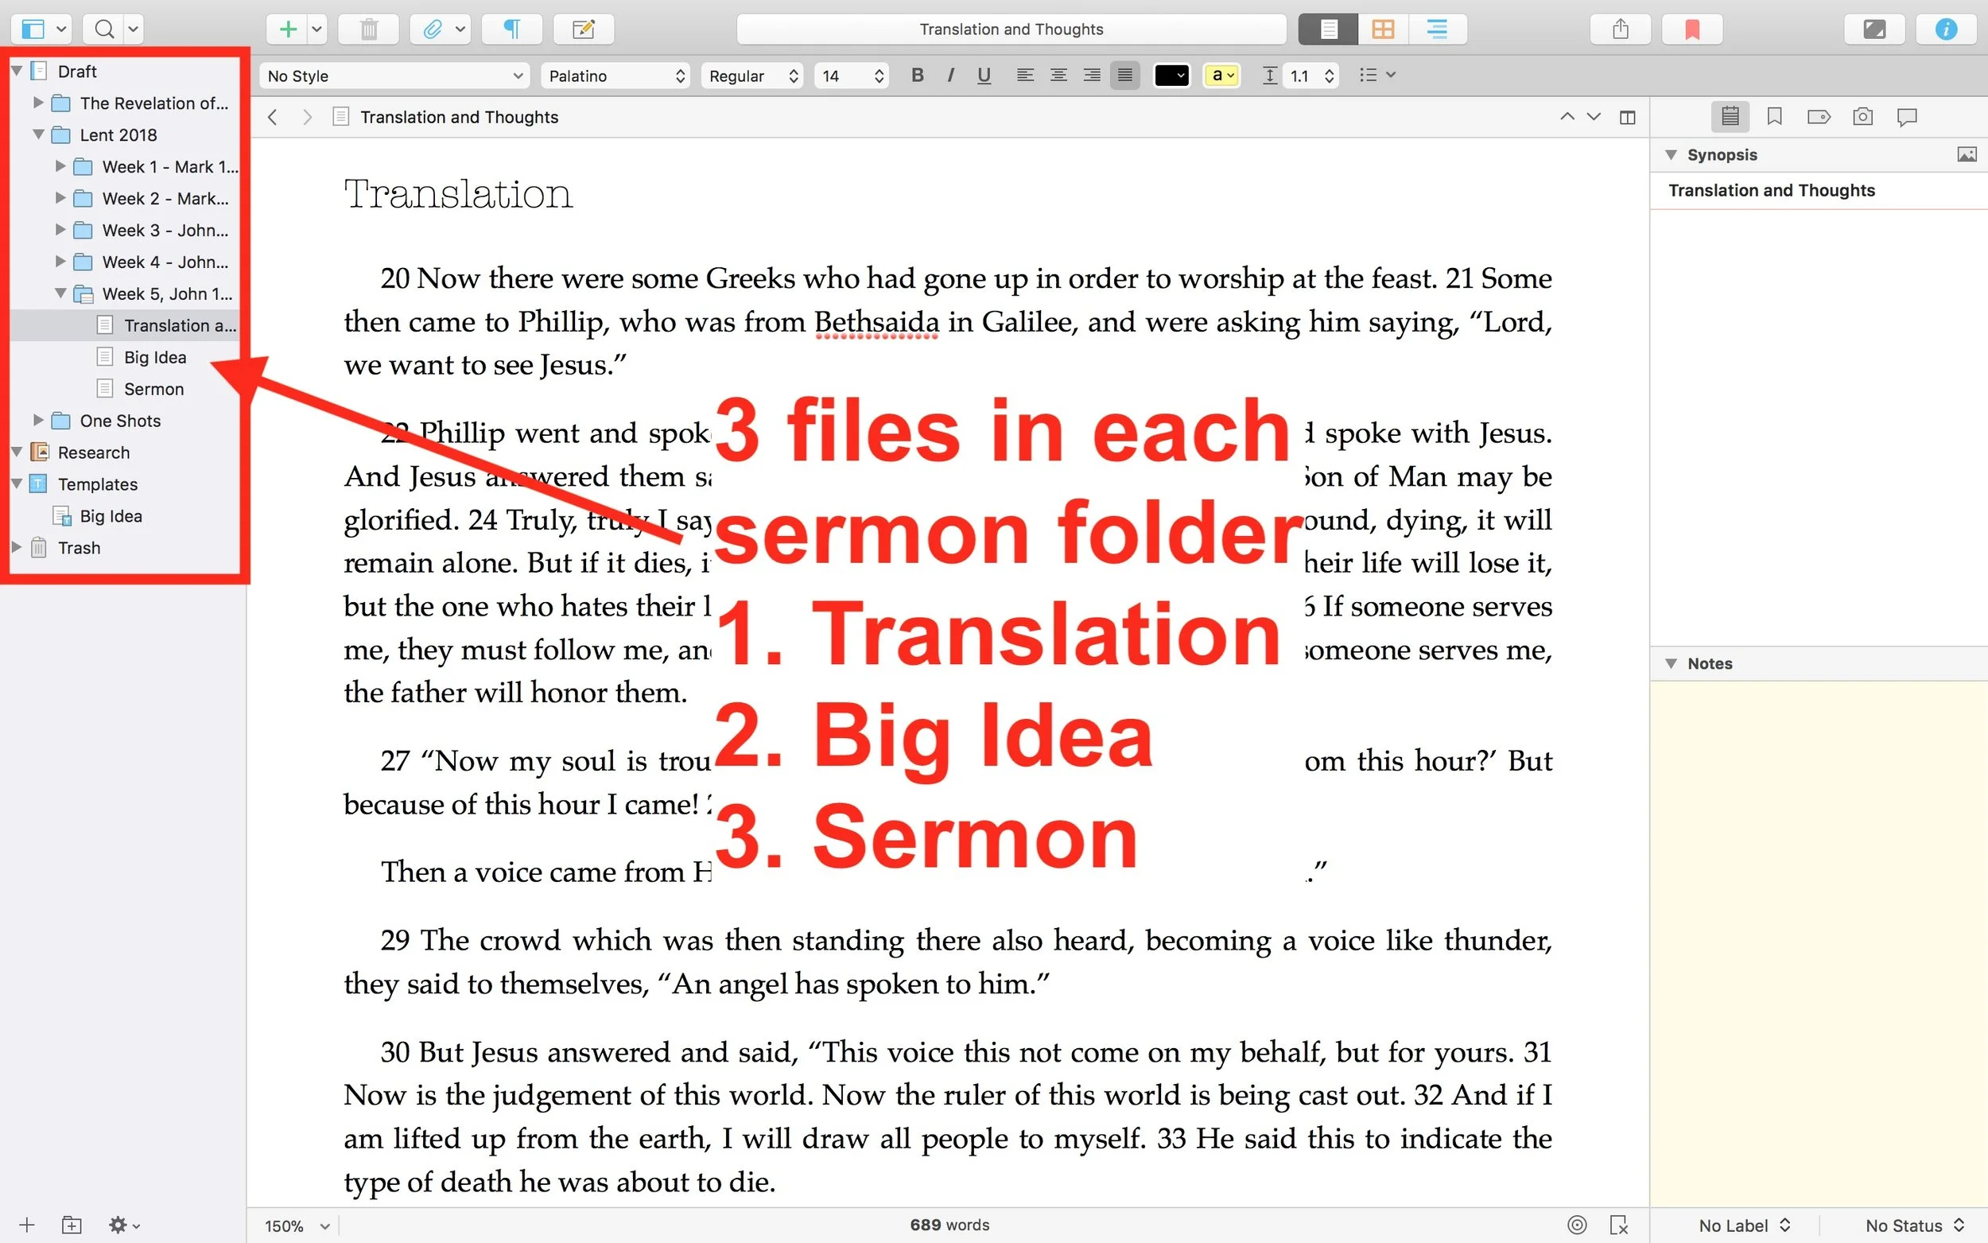Click the trash delete toolbar icon
Image resolution: width=1988 pixels, height=1243 pixels.
[369, 29]
